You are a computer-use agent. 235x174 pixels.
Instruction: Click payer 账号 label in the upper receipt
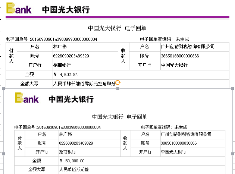point(35,56)
